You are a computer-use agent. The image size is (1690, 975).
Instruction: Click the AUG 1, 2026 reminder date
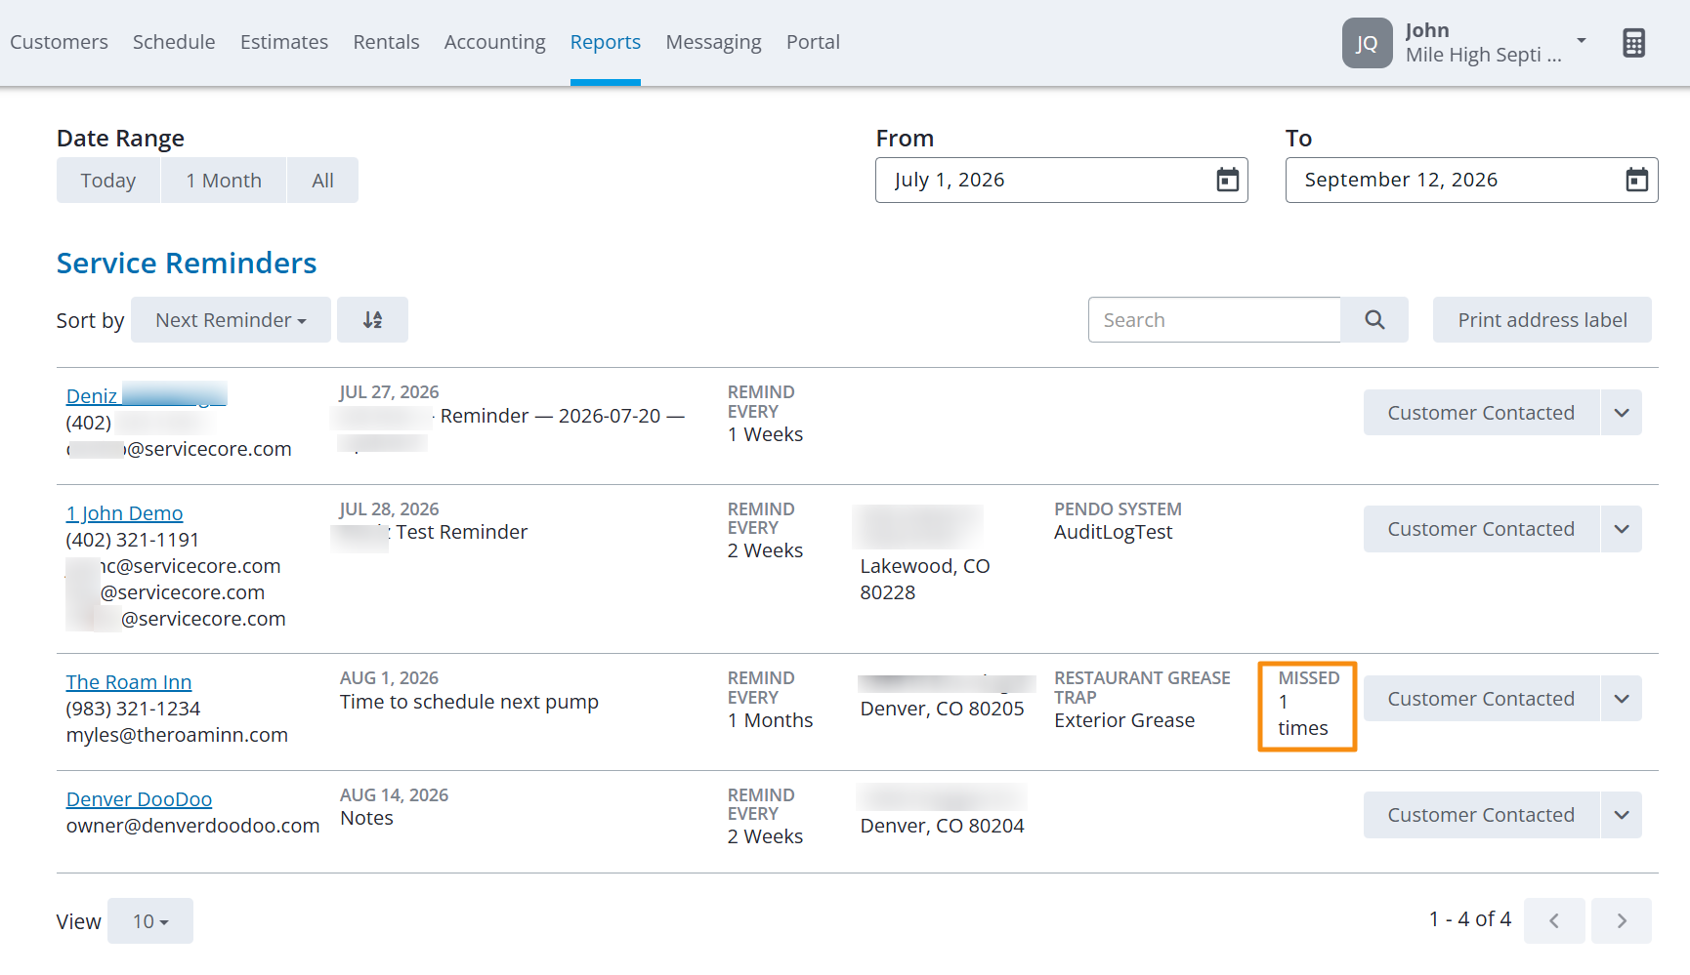click(x=389, y=678)
